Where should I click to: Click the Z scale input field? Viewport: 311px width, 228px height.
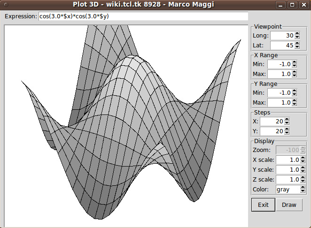[x=288, y=179]
